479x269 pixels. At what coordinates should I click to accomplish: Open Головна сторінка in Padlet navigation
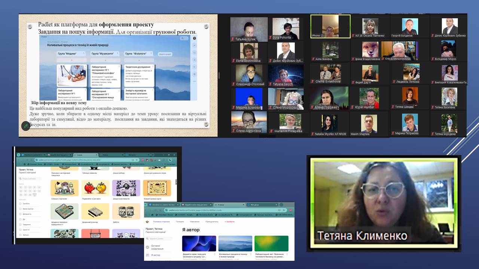pyautogui.click(x=161, y=222)
